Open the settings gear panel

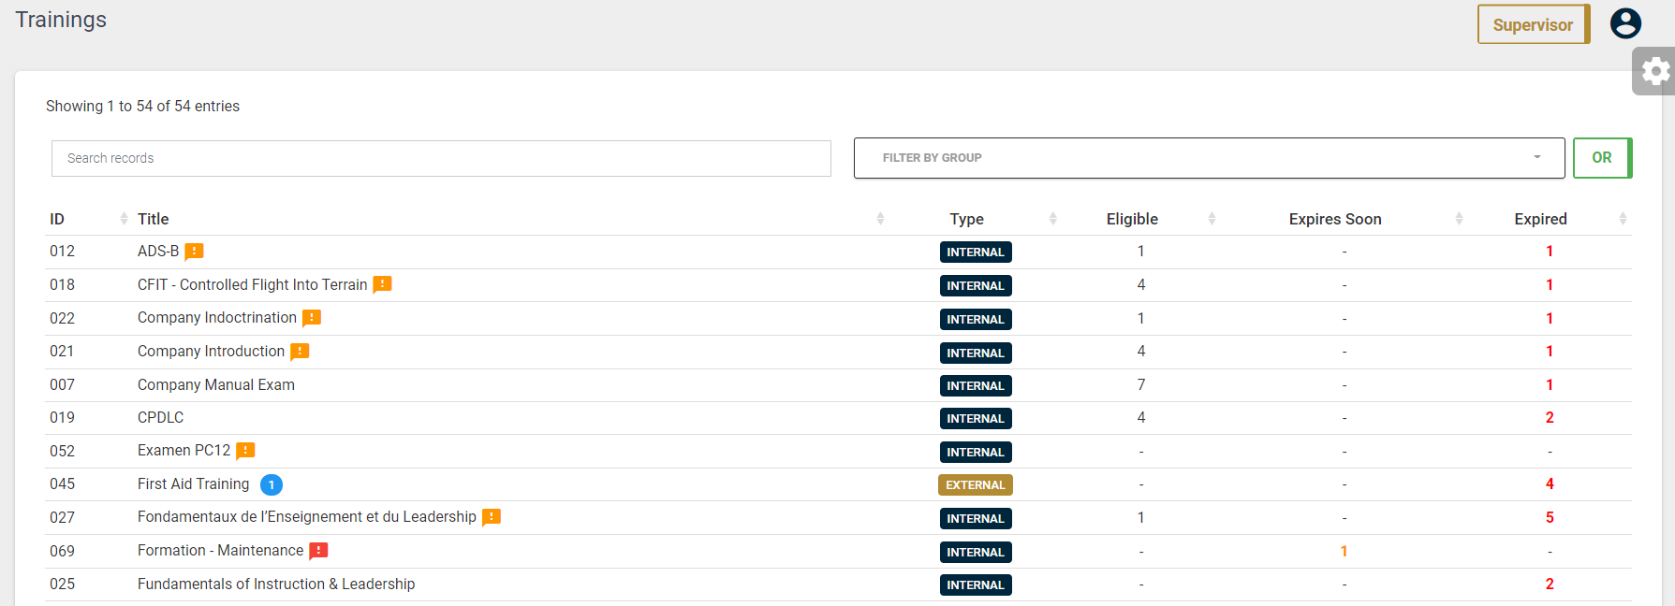click(x=1655, y=71)
